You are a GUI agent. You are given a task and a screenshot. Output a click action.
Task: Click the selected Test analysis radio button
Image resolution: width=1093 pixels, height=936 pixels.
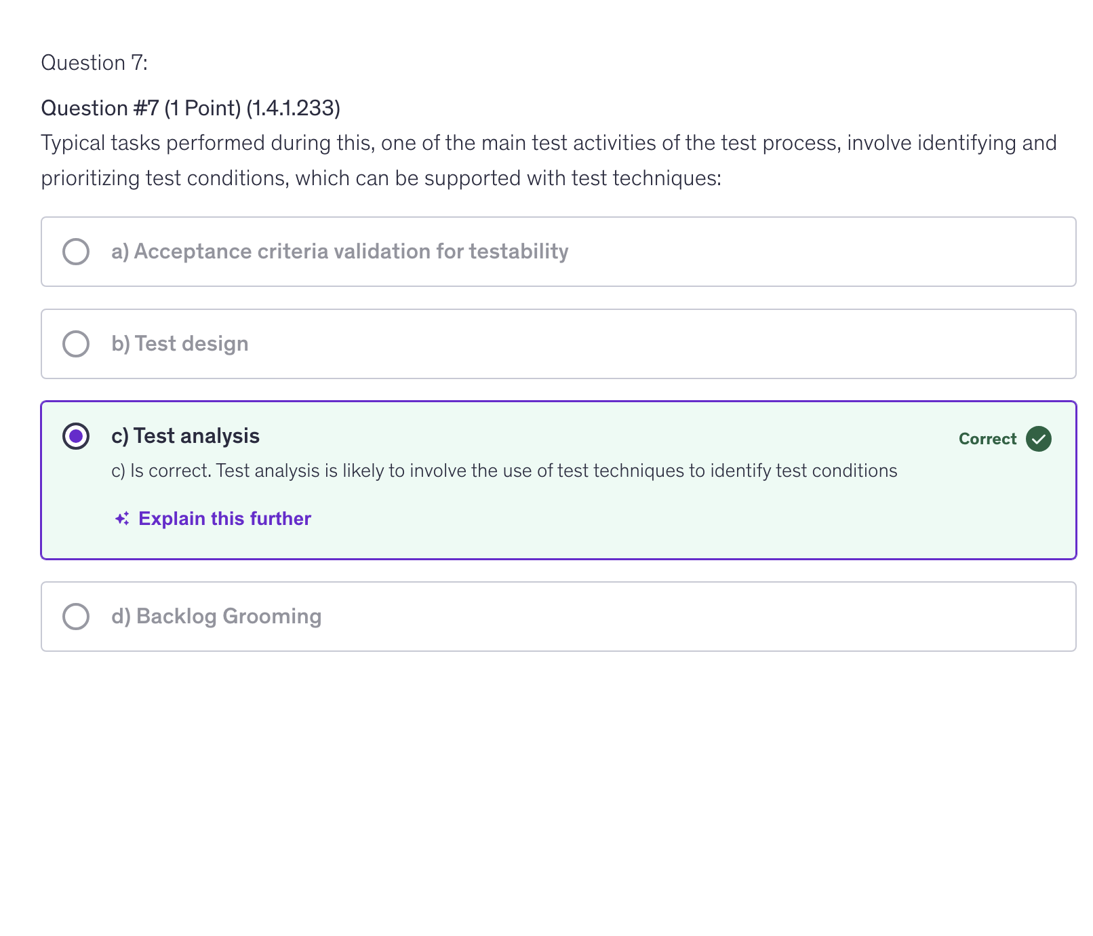coord(76,436)
